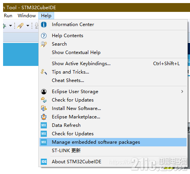The height and width of the screenshot is (174, 190).
Task: Click the Install New Software icon
Action: (x=44, y=108)
